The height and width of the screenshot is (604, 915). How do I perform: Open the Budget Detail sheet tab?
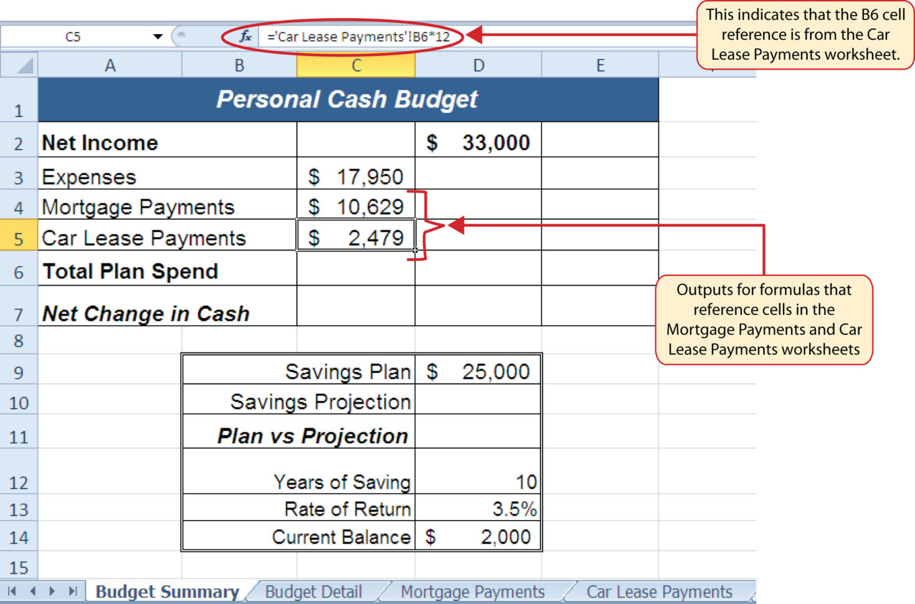(313, 592)
